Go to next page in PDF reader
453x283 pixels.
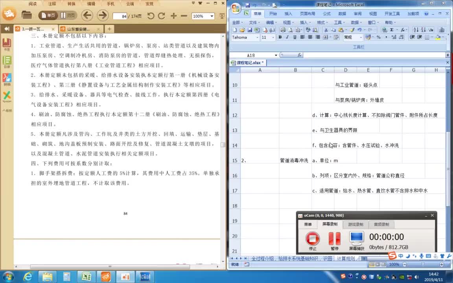tap(103, 15)
